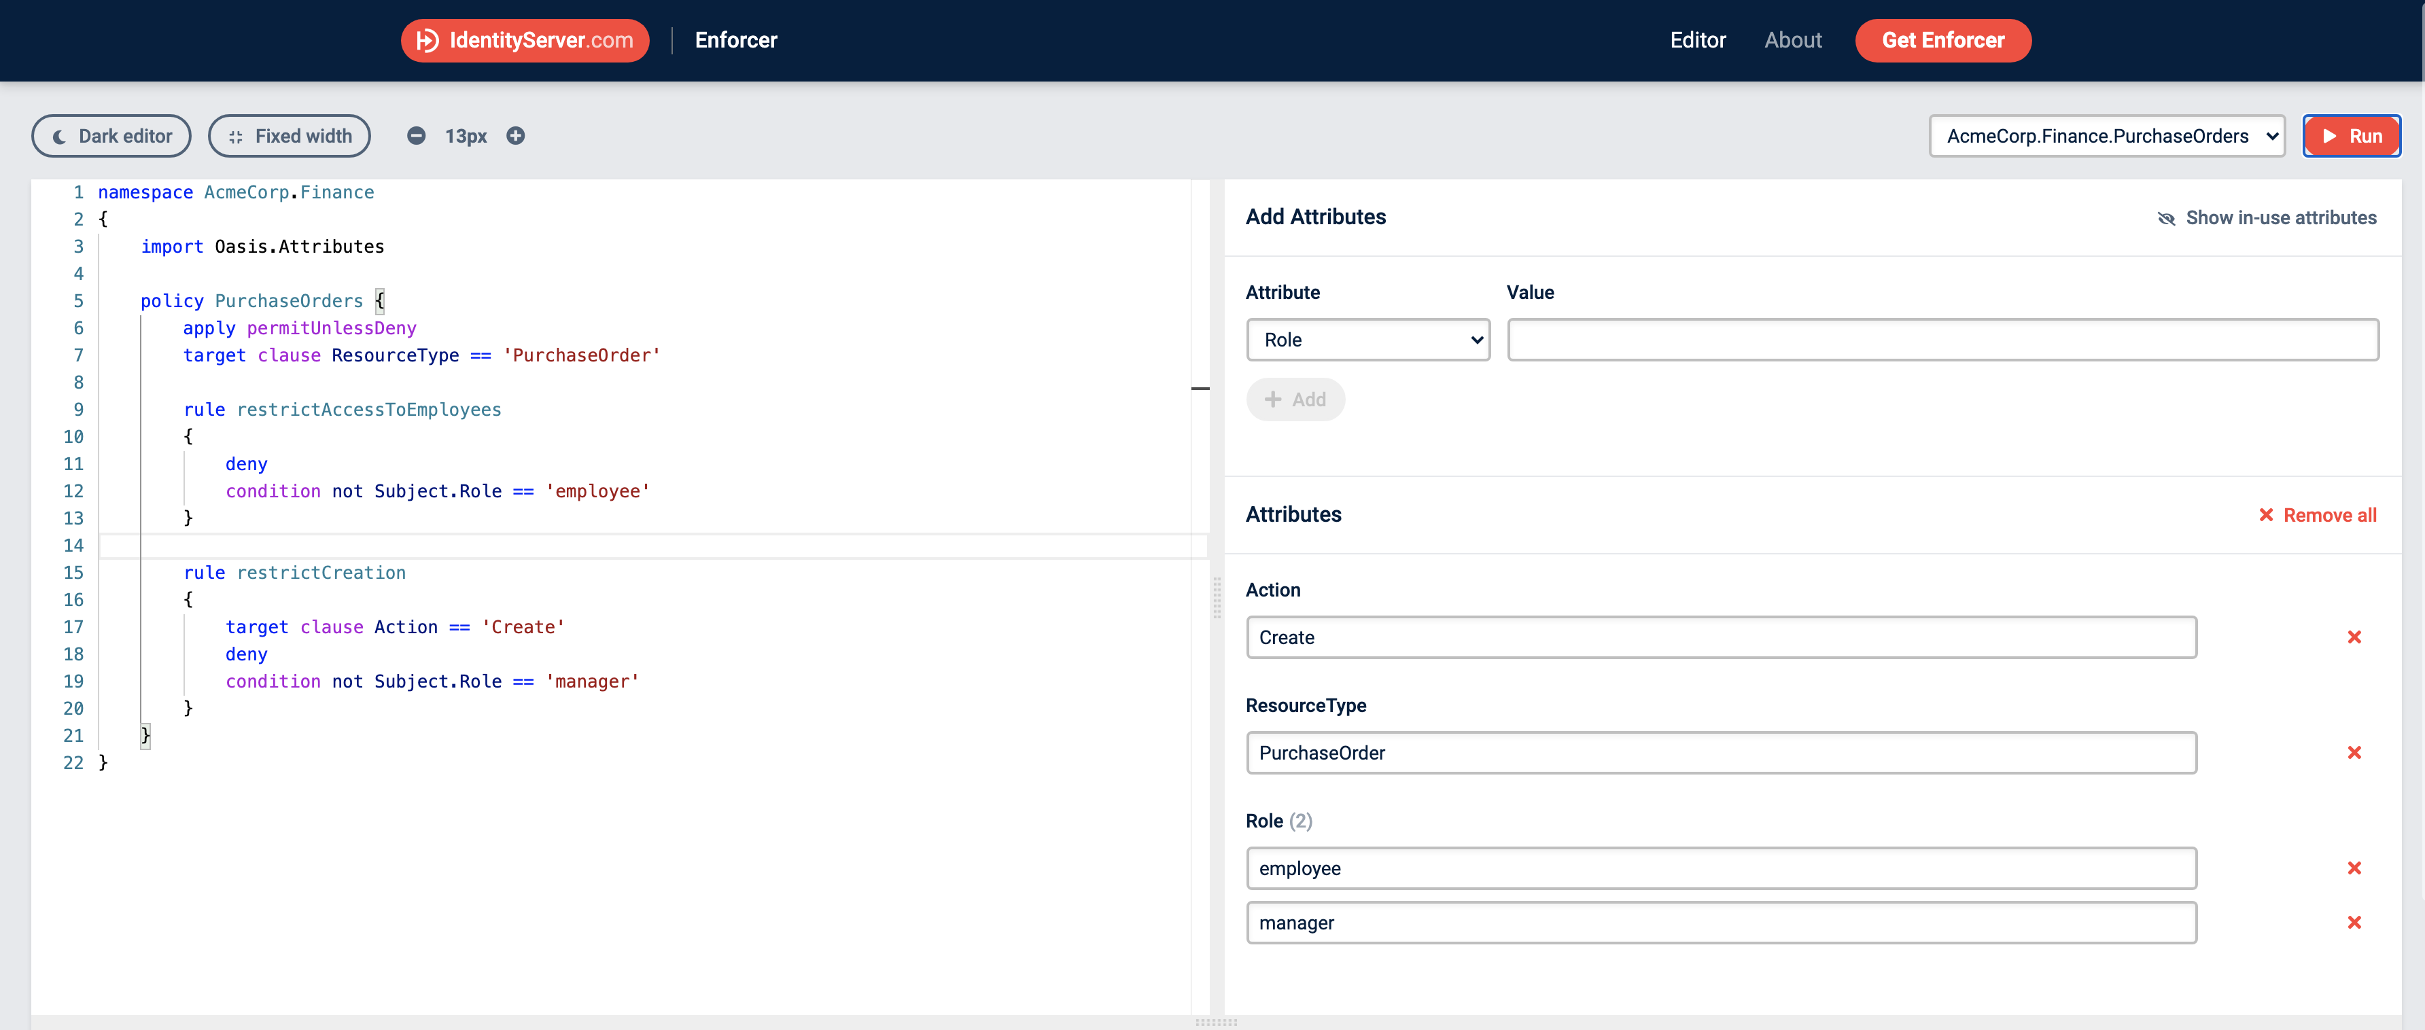Click rule restrictCreation in editor

(295, 573)
